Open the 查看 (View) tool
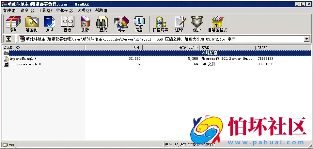 [x=67, y=24]
